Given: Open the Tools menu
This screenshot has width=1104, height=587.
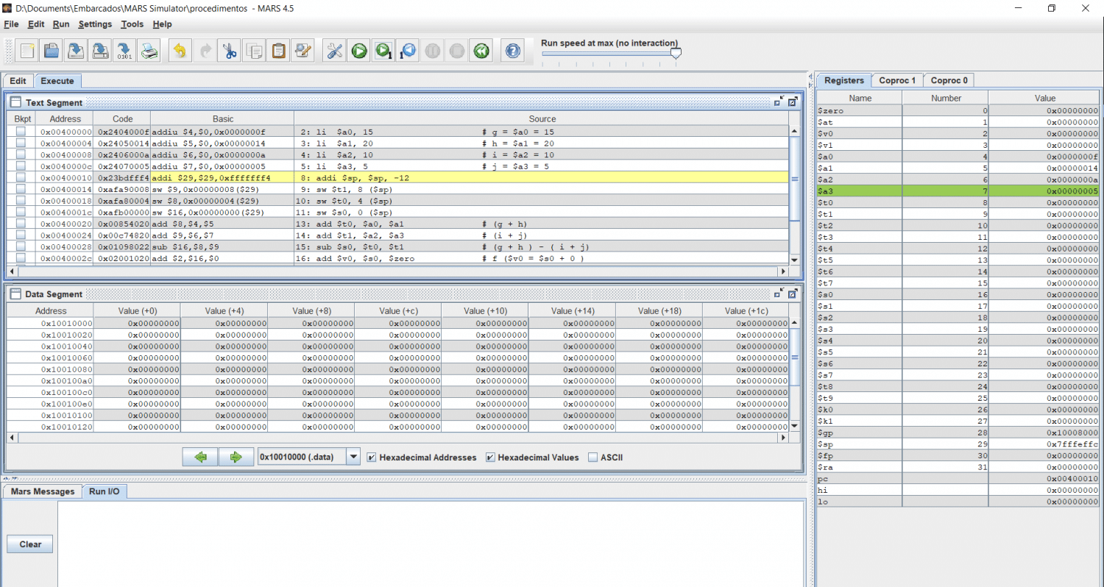Looking at the screenshot, I should (132, 24).
